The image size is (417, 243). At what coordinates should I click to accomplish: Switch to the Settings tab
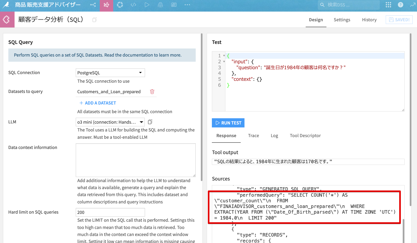[342, 20]
